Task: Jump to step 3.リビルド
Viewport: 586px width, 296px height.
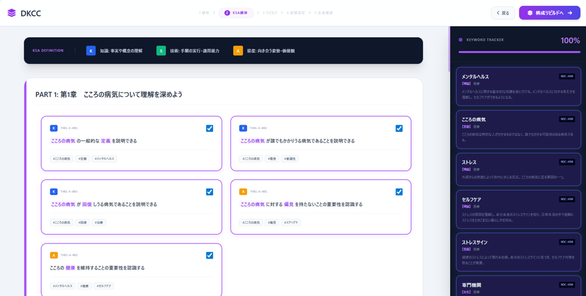Action: coord(270,13)
